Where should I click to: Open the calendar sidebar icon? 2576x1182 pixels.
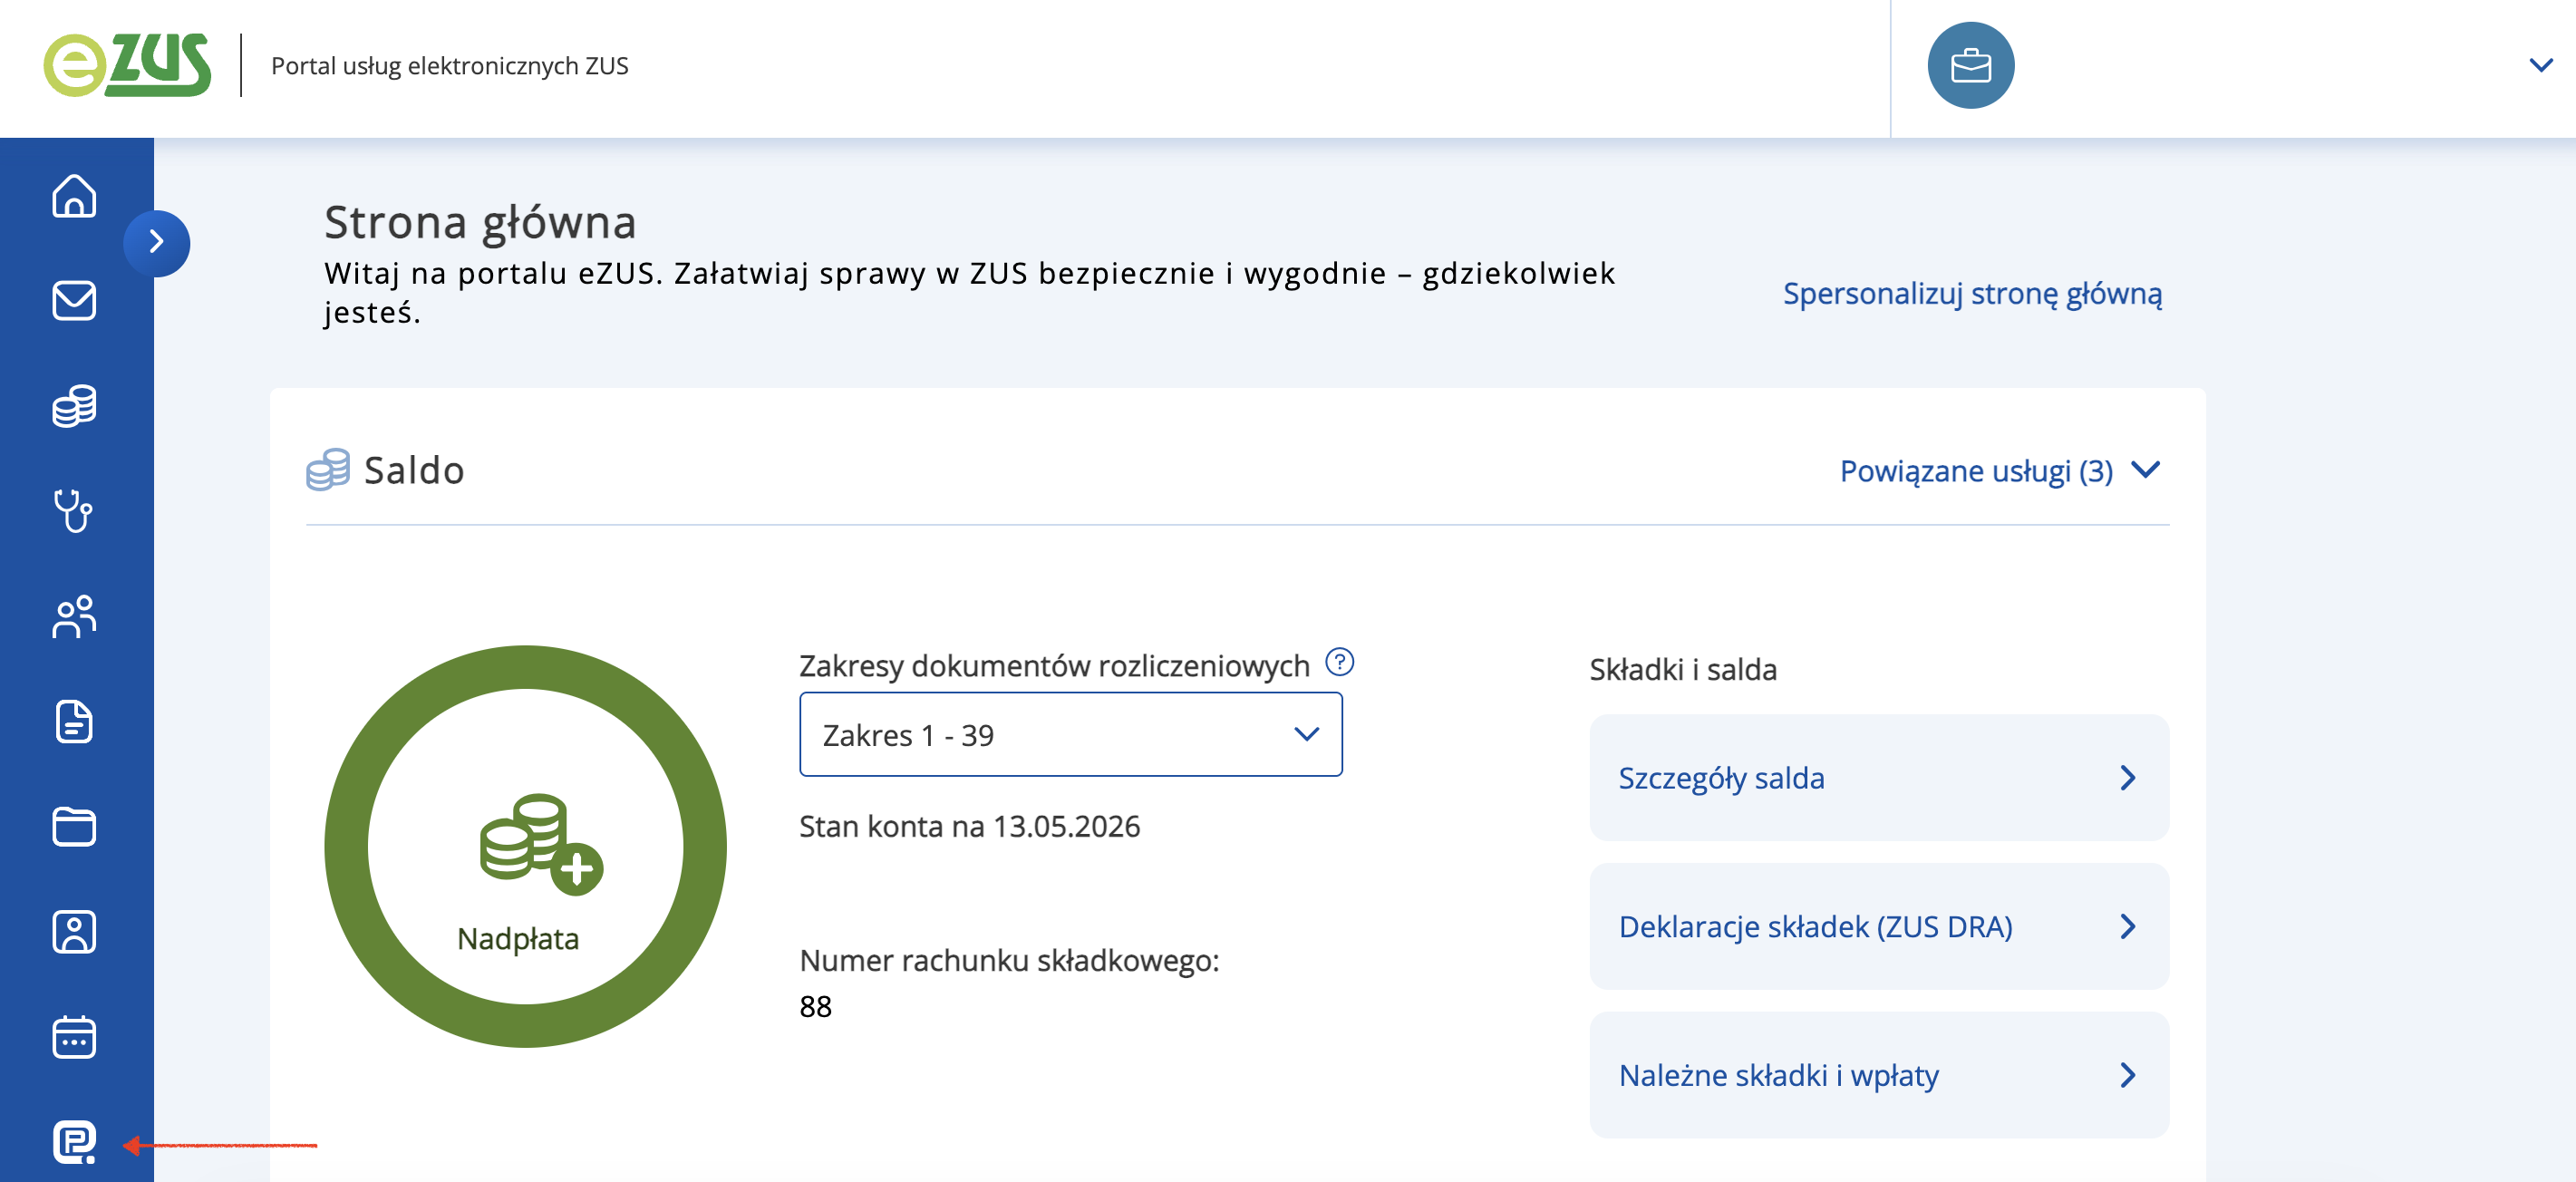74,1037
